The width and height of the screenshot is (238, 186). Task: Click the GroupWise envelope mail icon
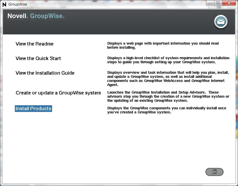click(x=221, y=22)
